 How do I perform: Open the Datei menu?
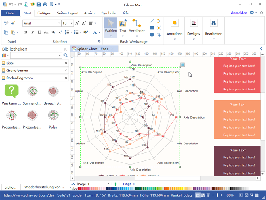tap(11, 13)
